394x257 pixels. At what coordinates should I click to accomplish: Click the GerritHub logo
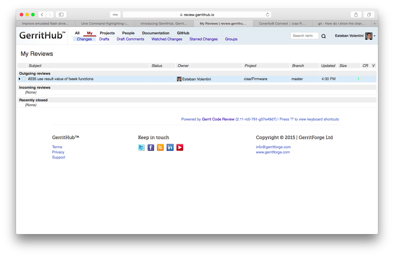42,35
